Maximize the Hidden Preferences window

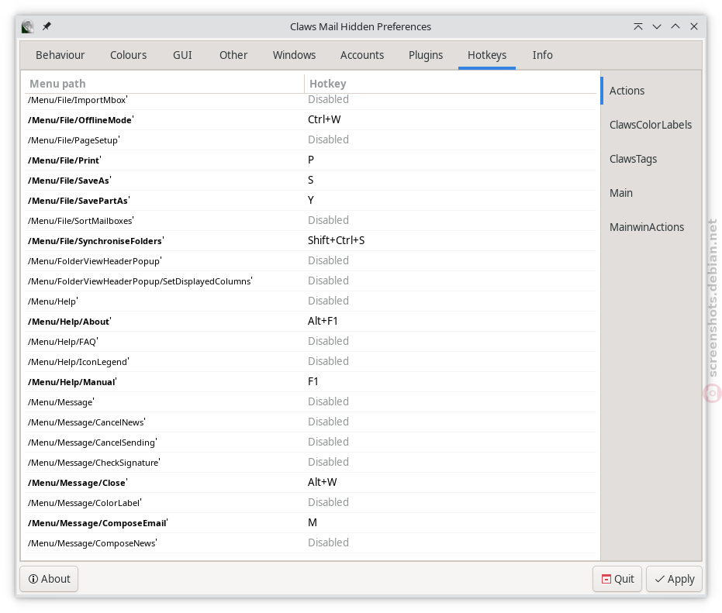coord(675,26)
